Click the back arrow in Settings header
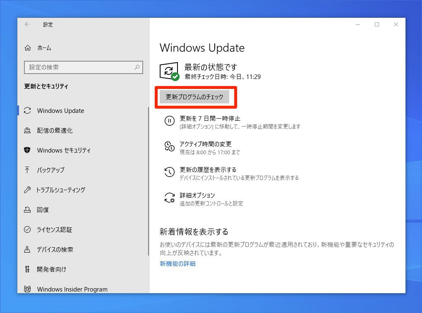 27,24
